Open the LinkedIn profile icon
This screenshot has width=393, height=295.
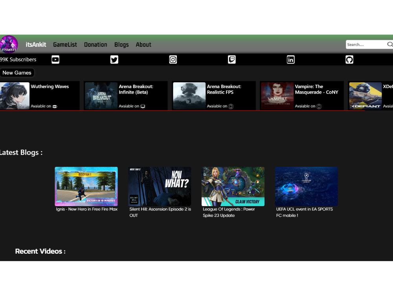coord(290,60)
